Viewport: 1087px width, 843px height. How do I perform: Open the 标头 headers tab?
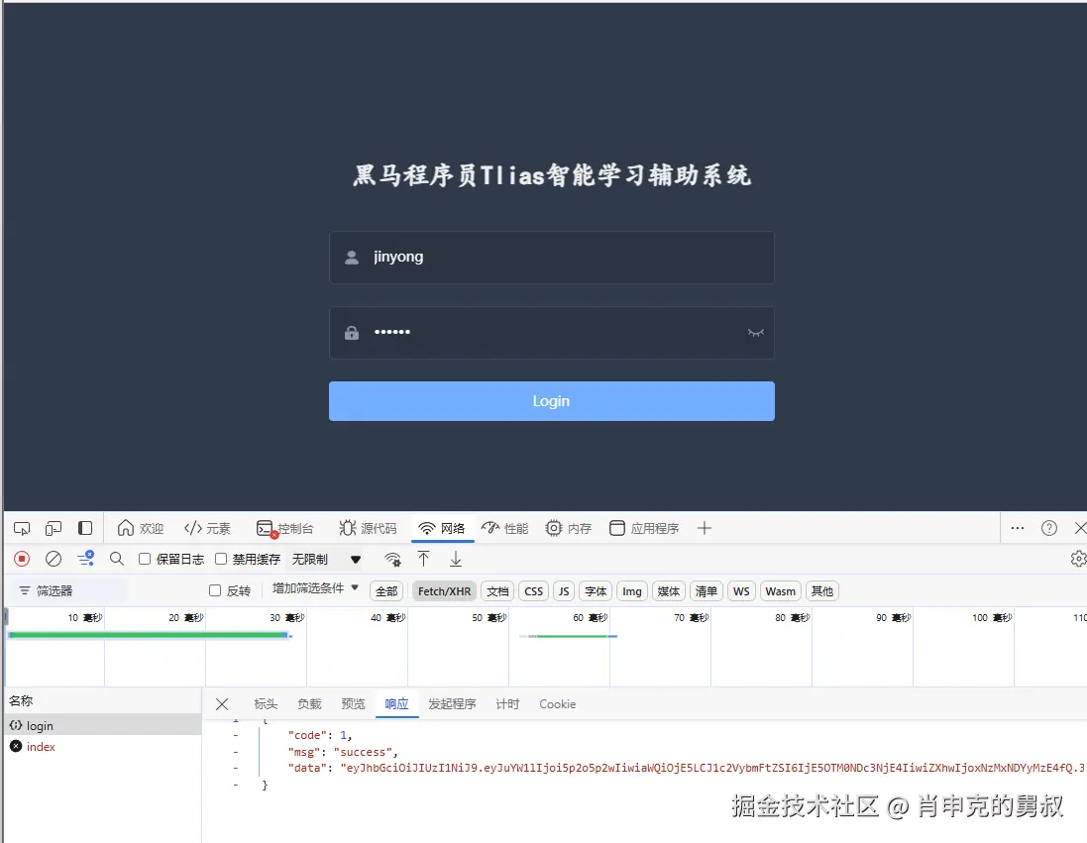(x=266, y=704)
